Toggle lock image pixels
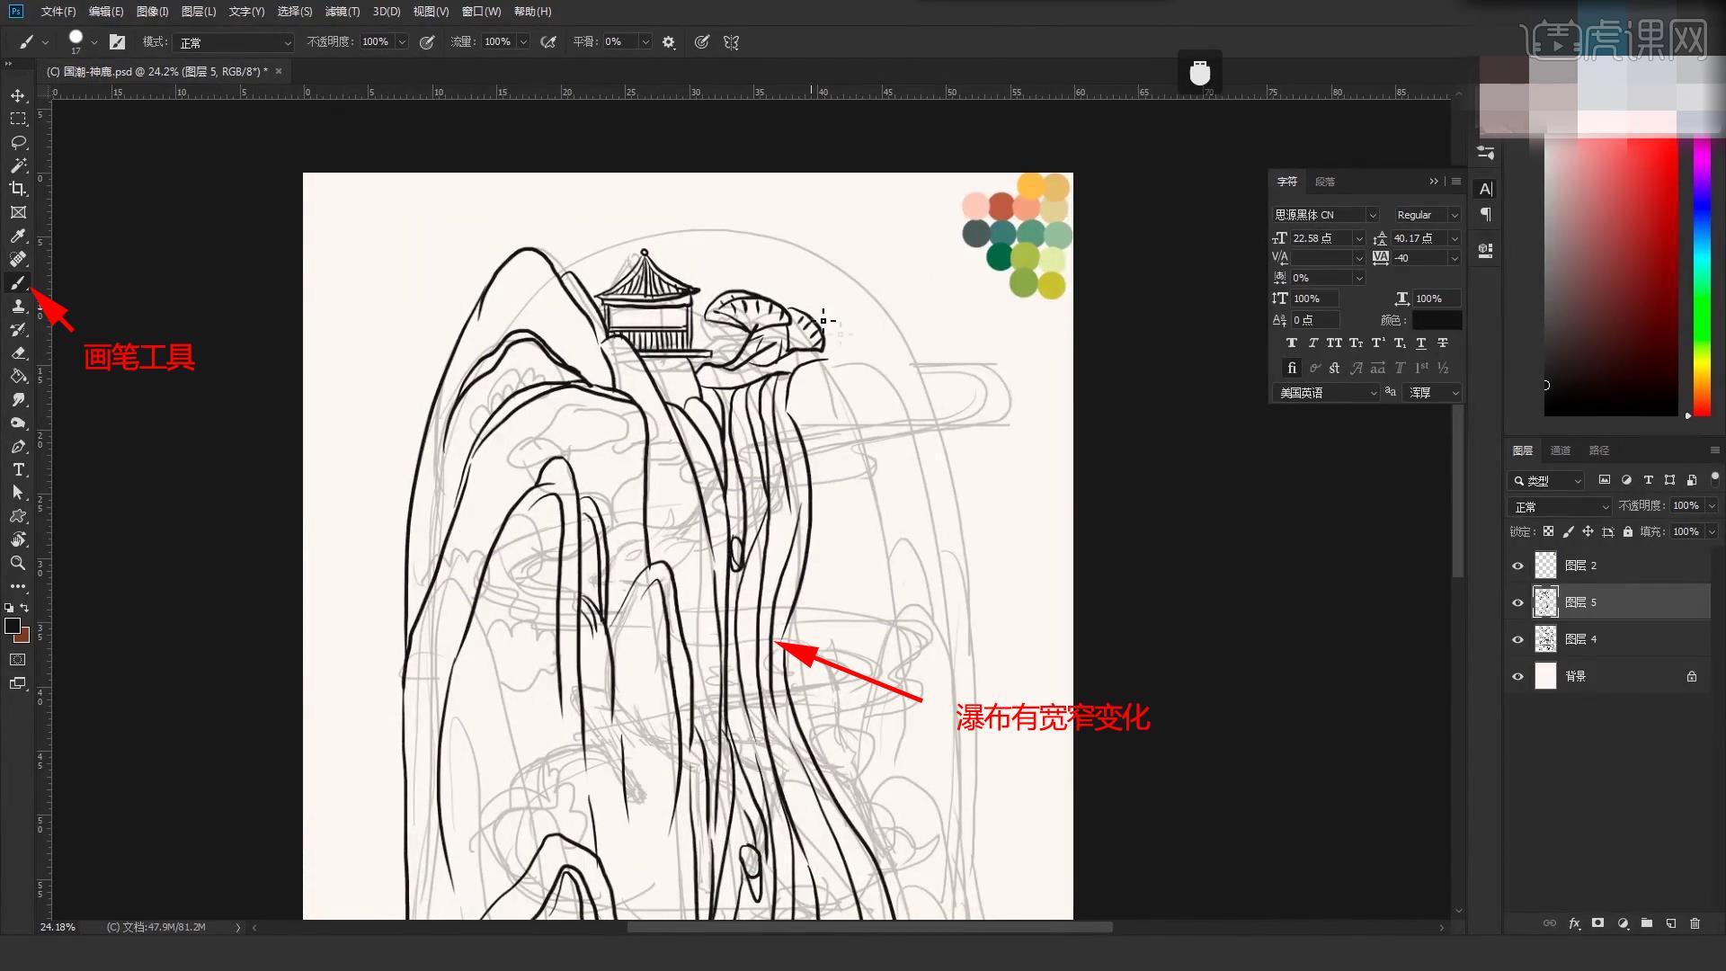This screenshot has width=1726, height=971. coord(1569,531)
